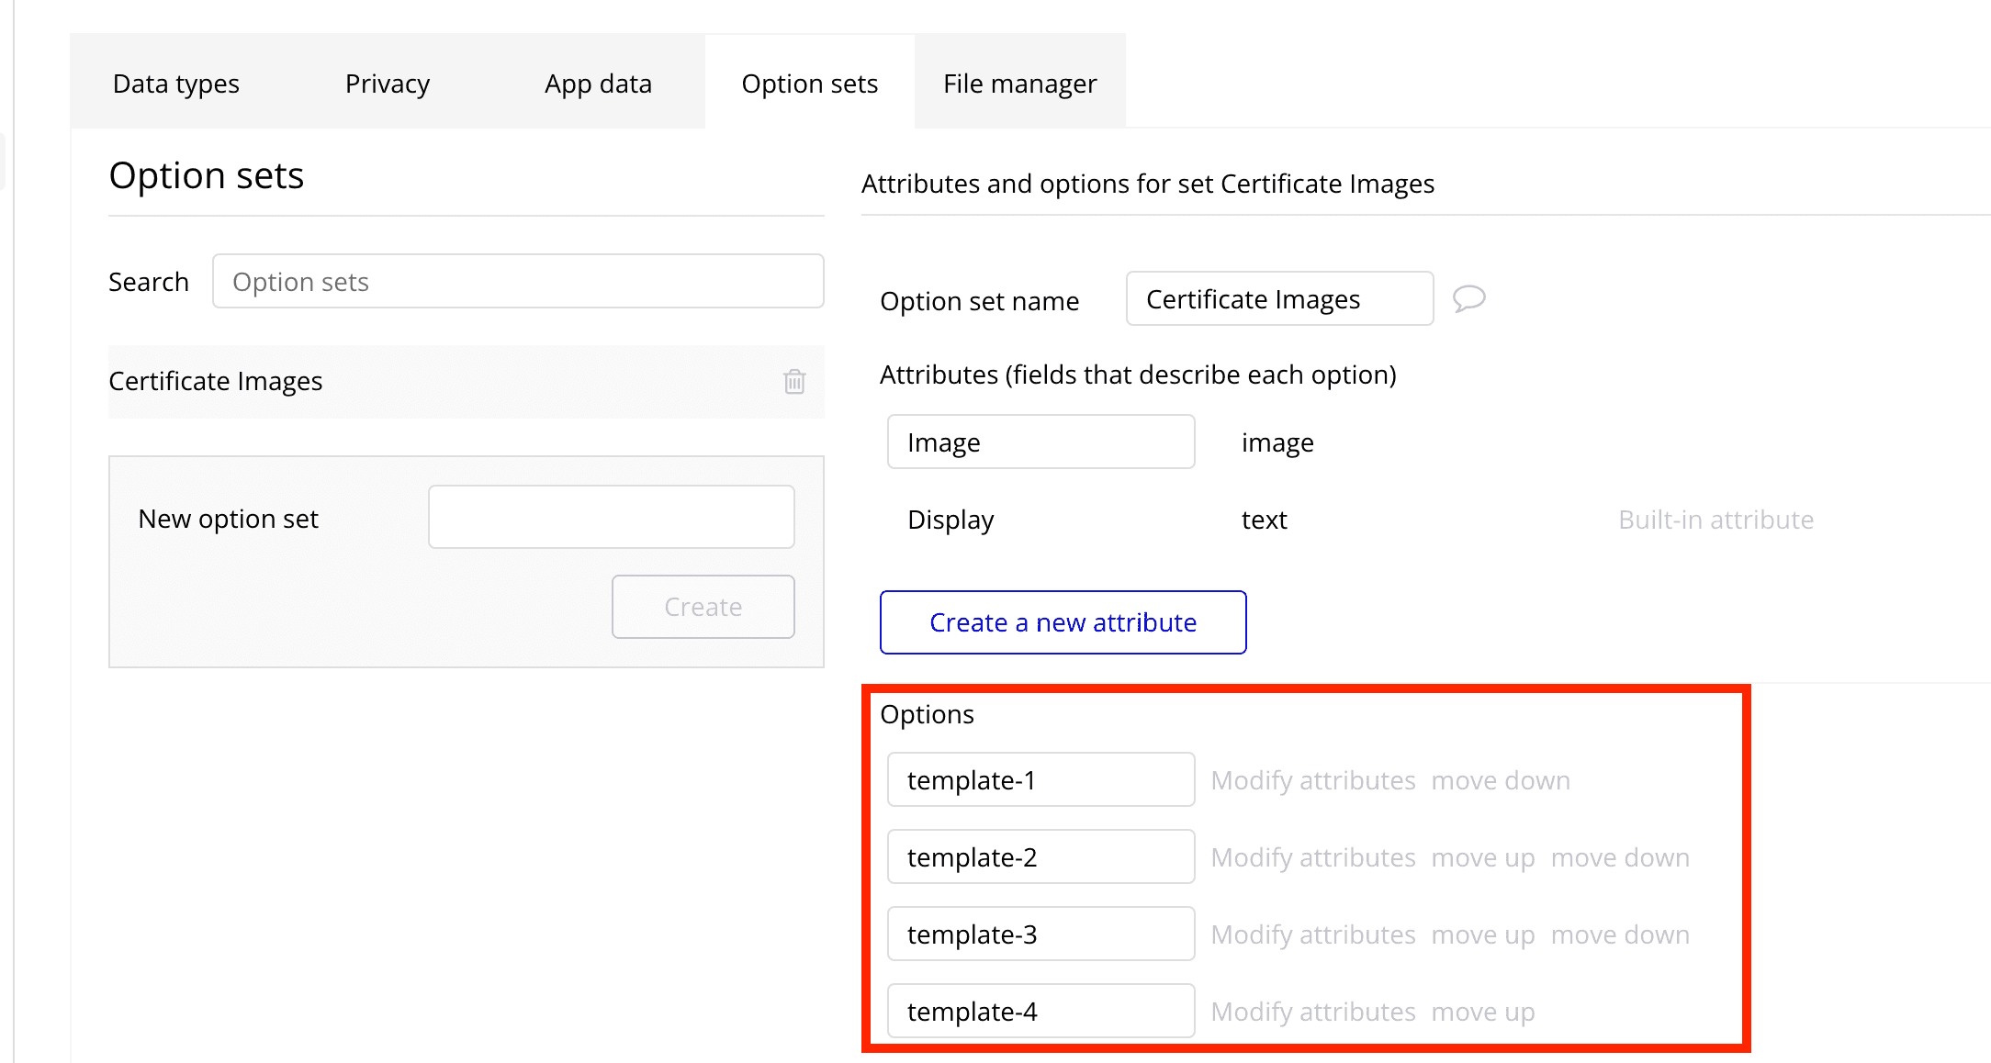The height and width of the screenshot is (1063, 1991).
Task: Click the Search option sets field
Action: click(518, 282)
